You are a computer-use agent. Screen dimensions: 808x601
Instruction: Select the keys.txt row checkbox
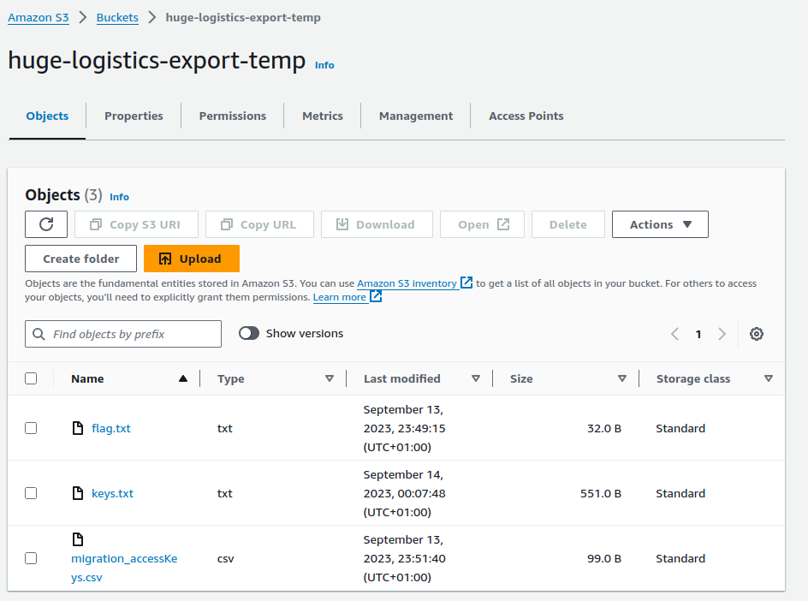click(x=31, y=493)
